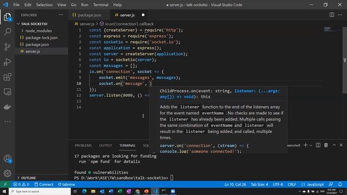Kill terminal with trash icon
Screen dimensions: 347x195
click(326, 145)
